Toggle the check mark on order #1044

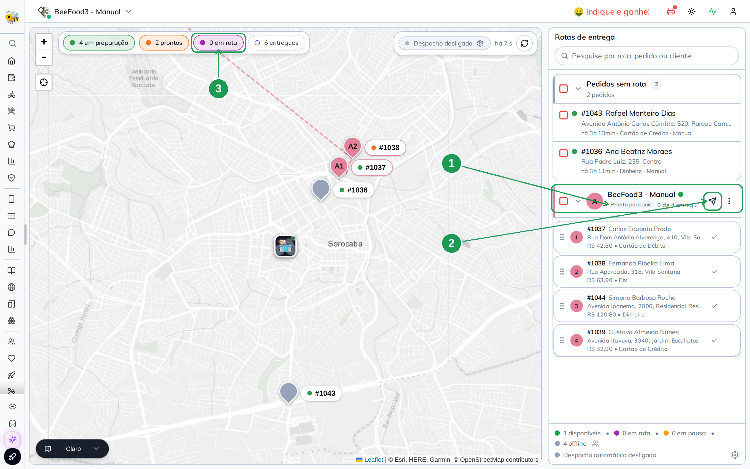click(x=715, y=306)
